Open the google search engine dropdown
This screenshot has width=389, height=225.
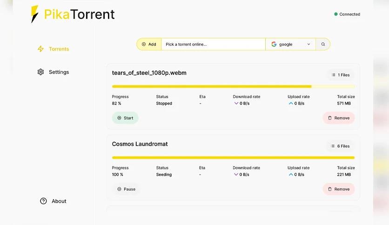point(290,44)
